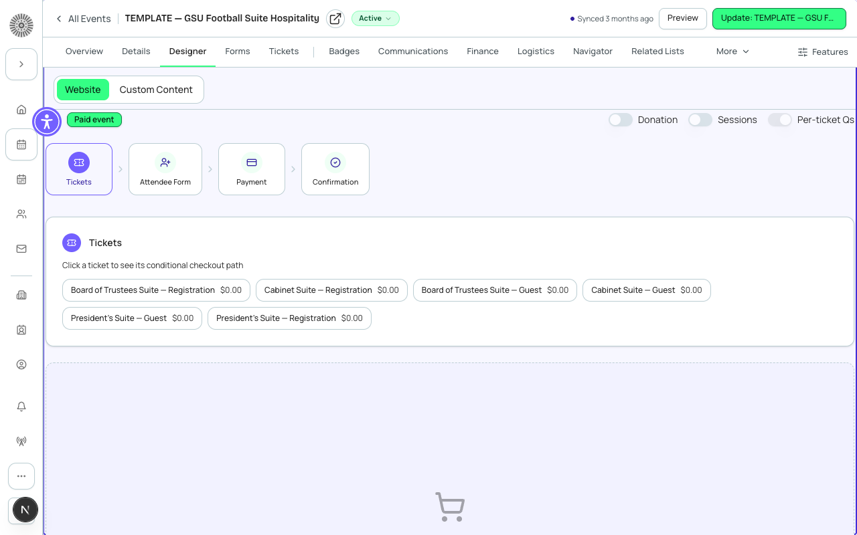This screenshot has height=535, width=857.
Task: Switch to the Details tab
Action: tap(136, 51)
